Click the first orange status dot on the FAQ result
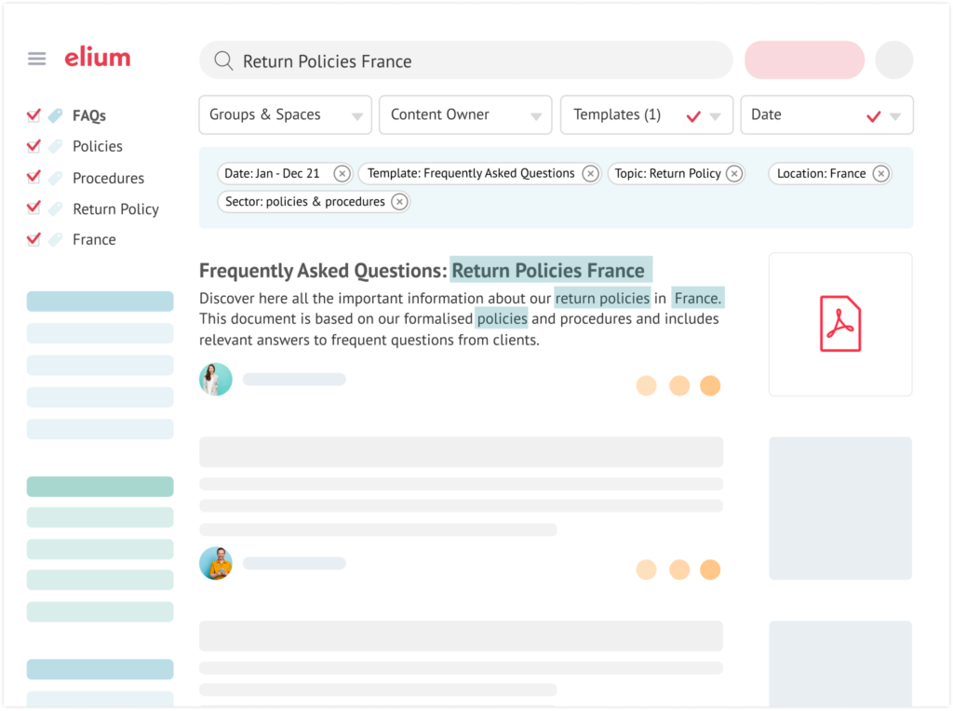Viewport: 953px width, 711px height. [647, 384]
